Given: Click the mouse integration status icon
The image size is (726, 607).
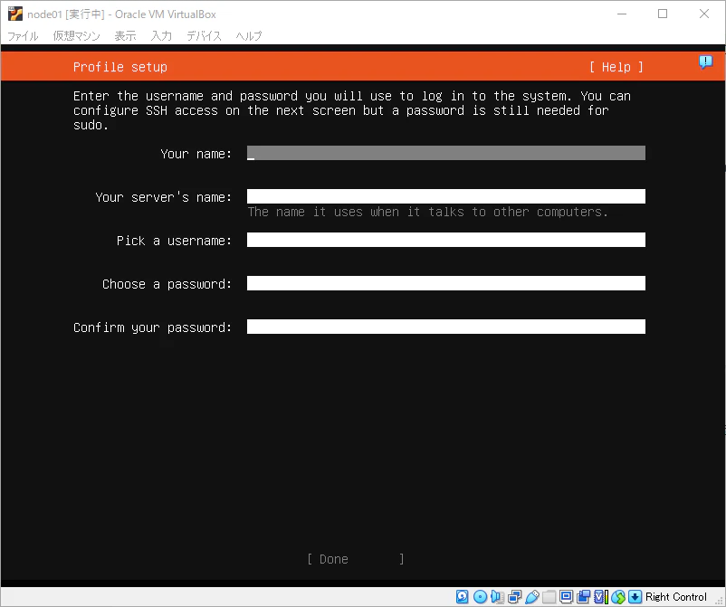Looking at the screenshot, I should 617,597.
